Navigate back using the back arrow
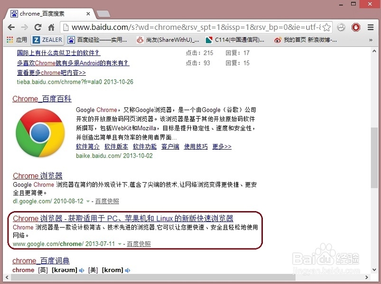The image size is (381, 284). (11, 27)
